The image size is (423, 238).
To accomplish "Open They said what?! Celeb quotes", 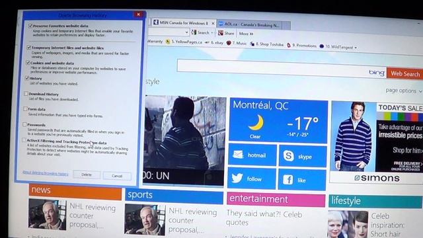I will coord(264,218).
